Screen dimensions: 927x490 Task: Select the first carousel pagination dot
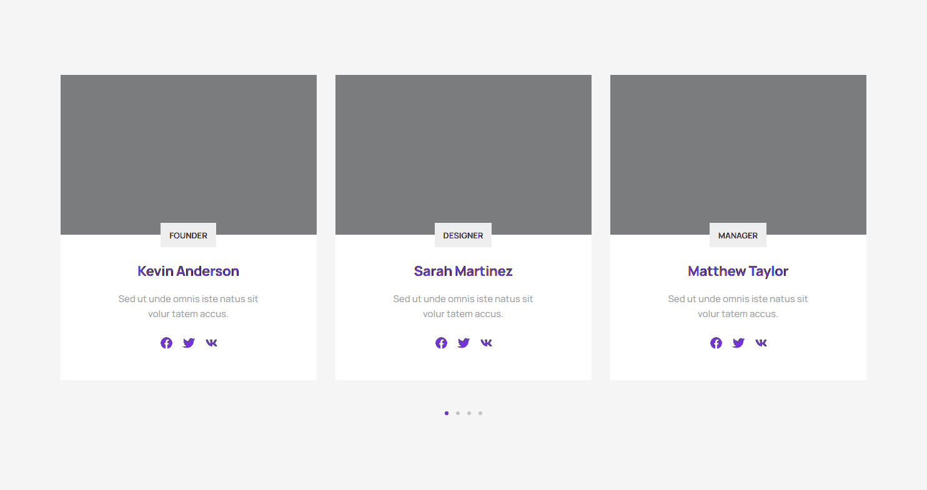(x=447, y=413)
